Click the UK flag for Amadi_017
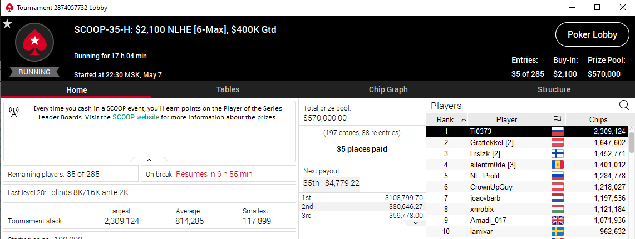The image size is (635, 239). pos(557,221)
